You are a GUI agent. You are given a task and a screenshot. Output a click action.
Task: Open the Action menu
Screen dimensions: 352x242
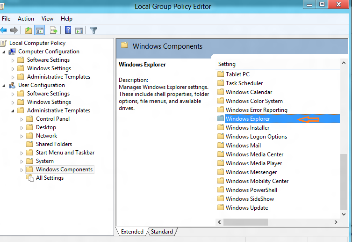[26, 19]
